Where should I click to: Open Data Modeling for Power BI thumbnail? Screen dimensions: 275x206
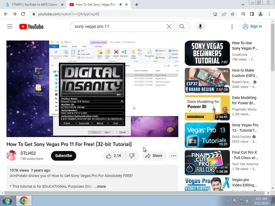[207, 108]
